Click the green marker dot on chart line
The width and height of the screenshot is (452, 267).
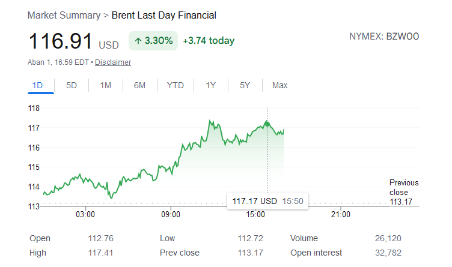[267, 124]
